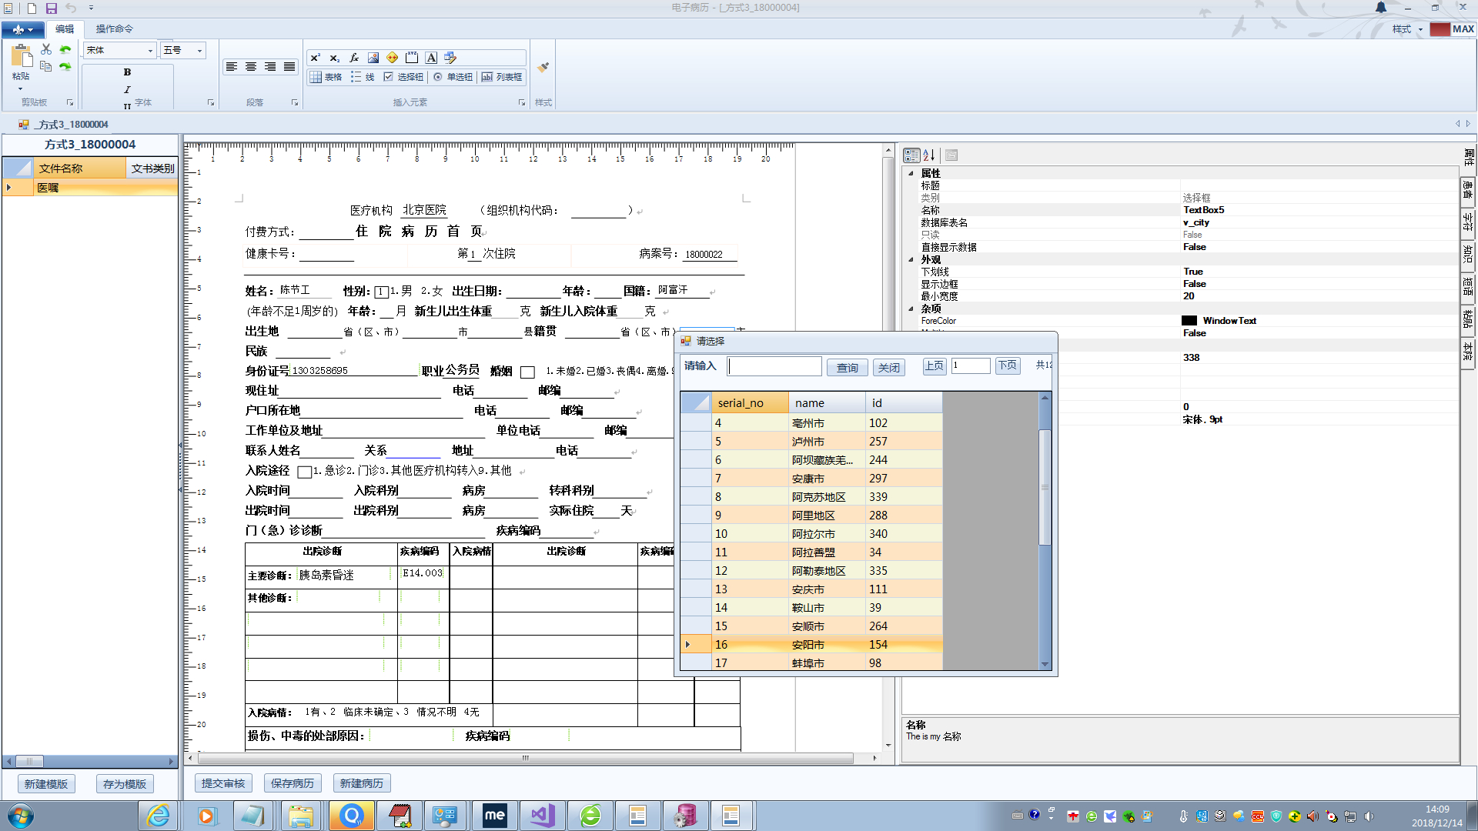
Task: Tick the marital status (婚姻) checkbox
Action: 527,372
